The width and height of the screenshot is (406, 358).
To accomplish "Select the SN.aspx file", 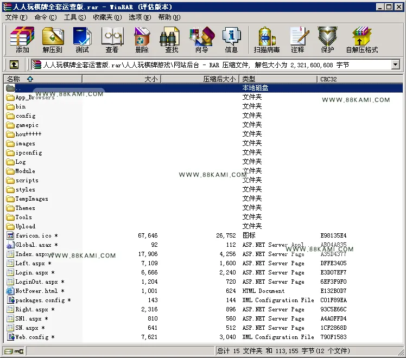I will click(203, 328).
